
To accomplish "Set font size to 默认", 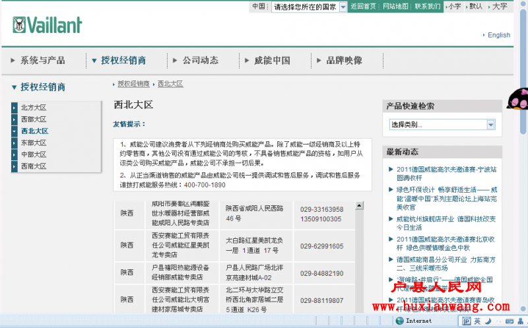I will coord(476,7).
